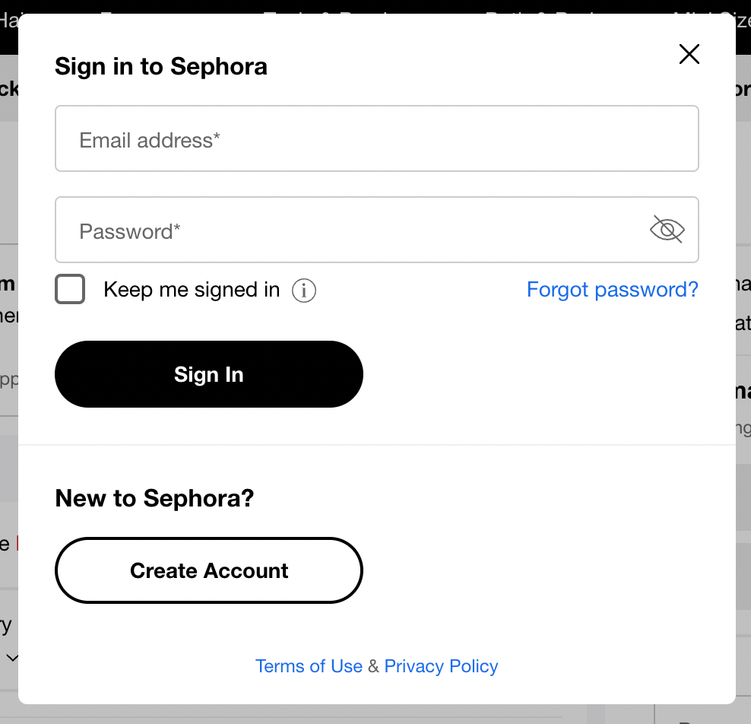Screen dimensions: 751x724
Task: Click the 'Sign in to Sephora' heading
Action: 161,66
